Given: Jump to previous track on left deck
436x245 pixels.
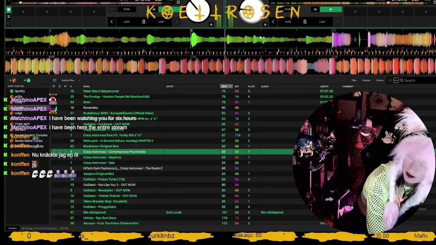Looking at the screenshot, I should click(x=154, y=9).
